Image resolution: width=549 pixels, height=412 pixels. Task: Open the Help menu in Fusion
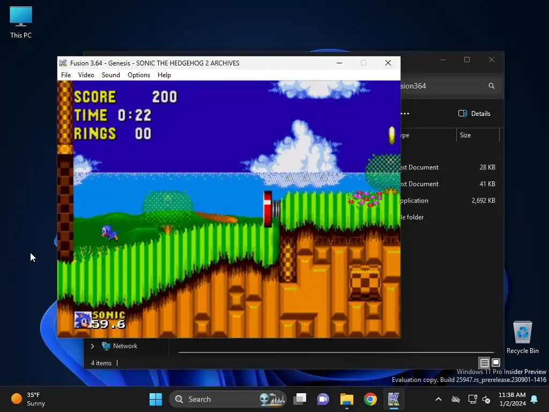point(164,75)
